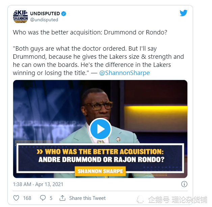Screen dimensions: 212x207
Task: Click the 5 replies count
Action: click(51, 198)
